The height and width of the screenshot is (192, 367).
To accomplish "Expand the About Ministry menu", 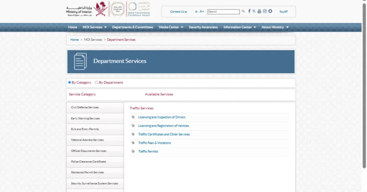I will pyautogui.click(x=275, y=27).
